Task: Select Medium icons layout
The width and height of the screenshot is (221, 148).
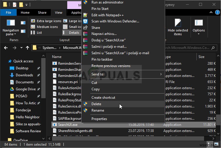Action: point(44,27)
